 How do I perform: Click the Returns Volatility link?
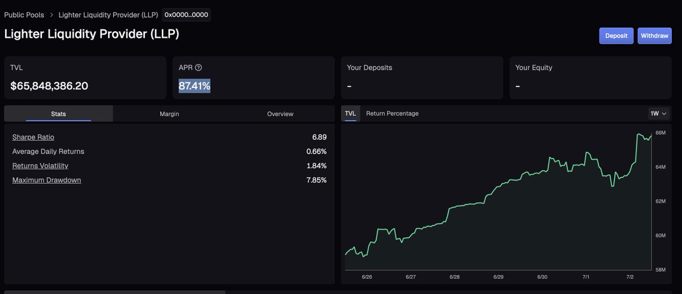pyautogui.click(x=40, y=166)
